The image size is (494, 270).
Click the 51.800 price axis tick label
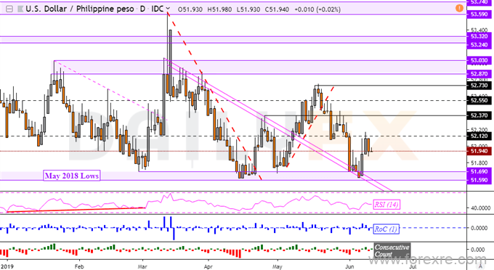[479, 163]
